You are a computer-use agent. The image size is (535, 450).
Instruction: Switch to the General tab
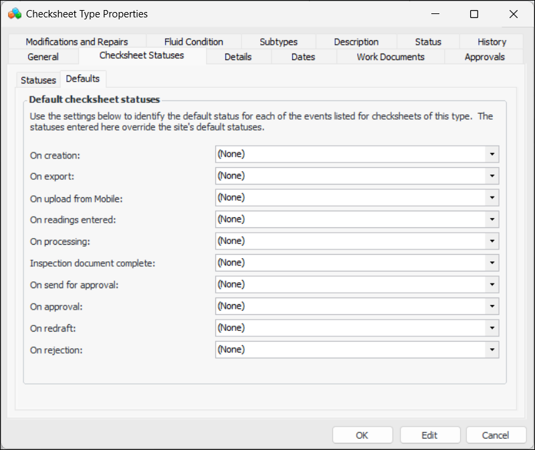pos(43,57)
